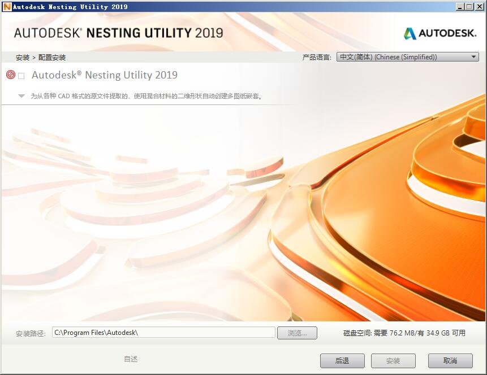
Task: Tick the Autodesk Nesting Utility 2019 checkbox
Action: point(21,76)
